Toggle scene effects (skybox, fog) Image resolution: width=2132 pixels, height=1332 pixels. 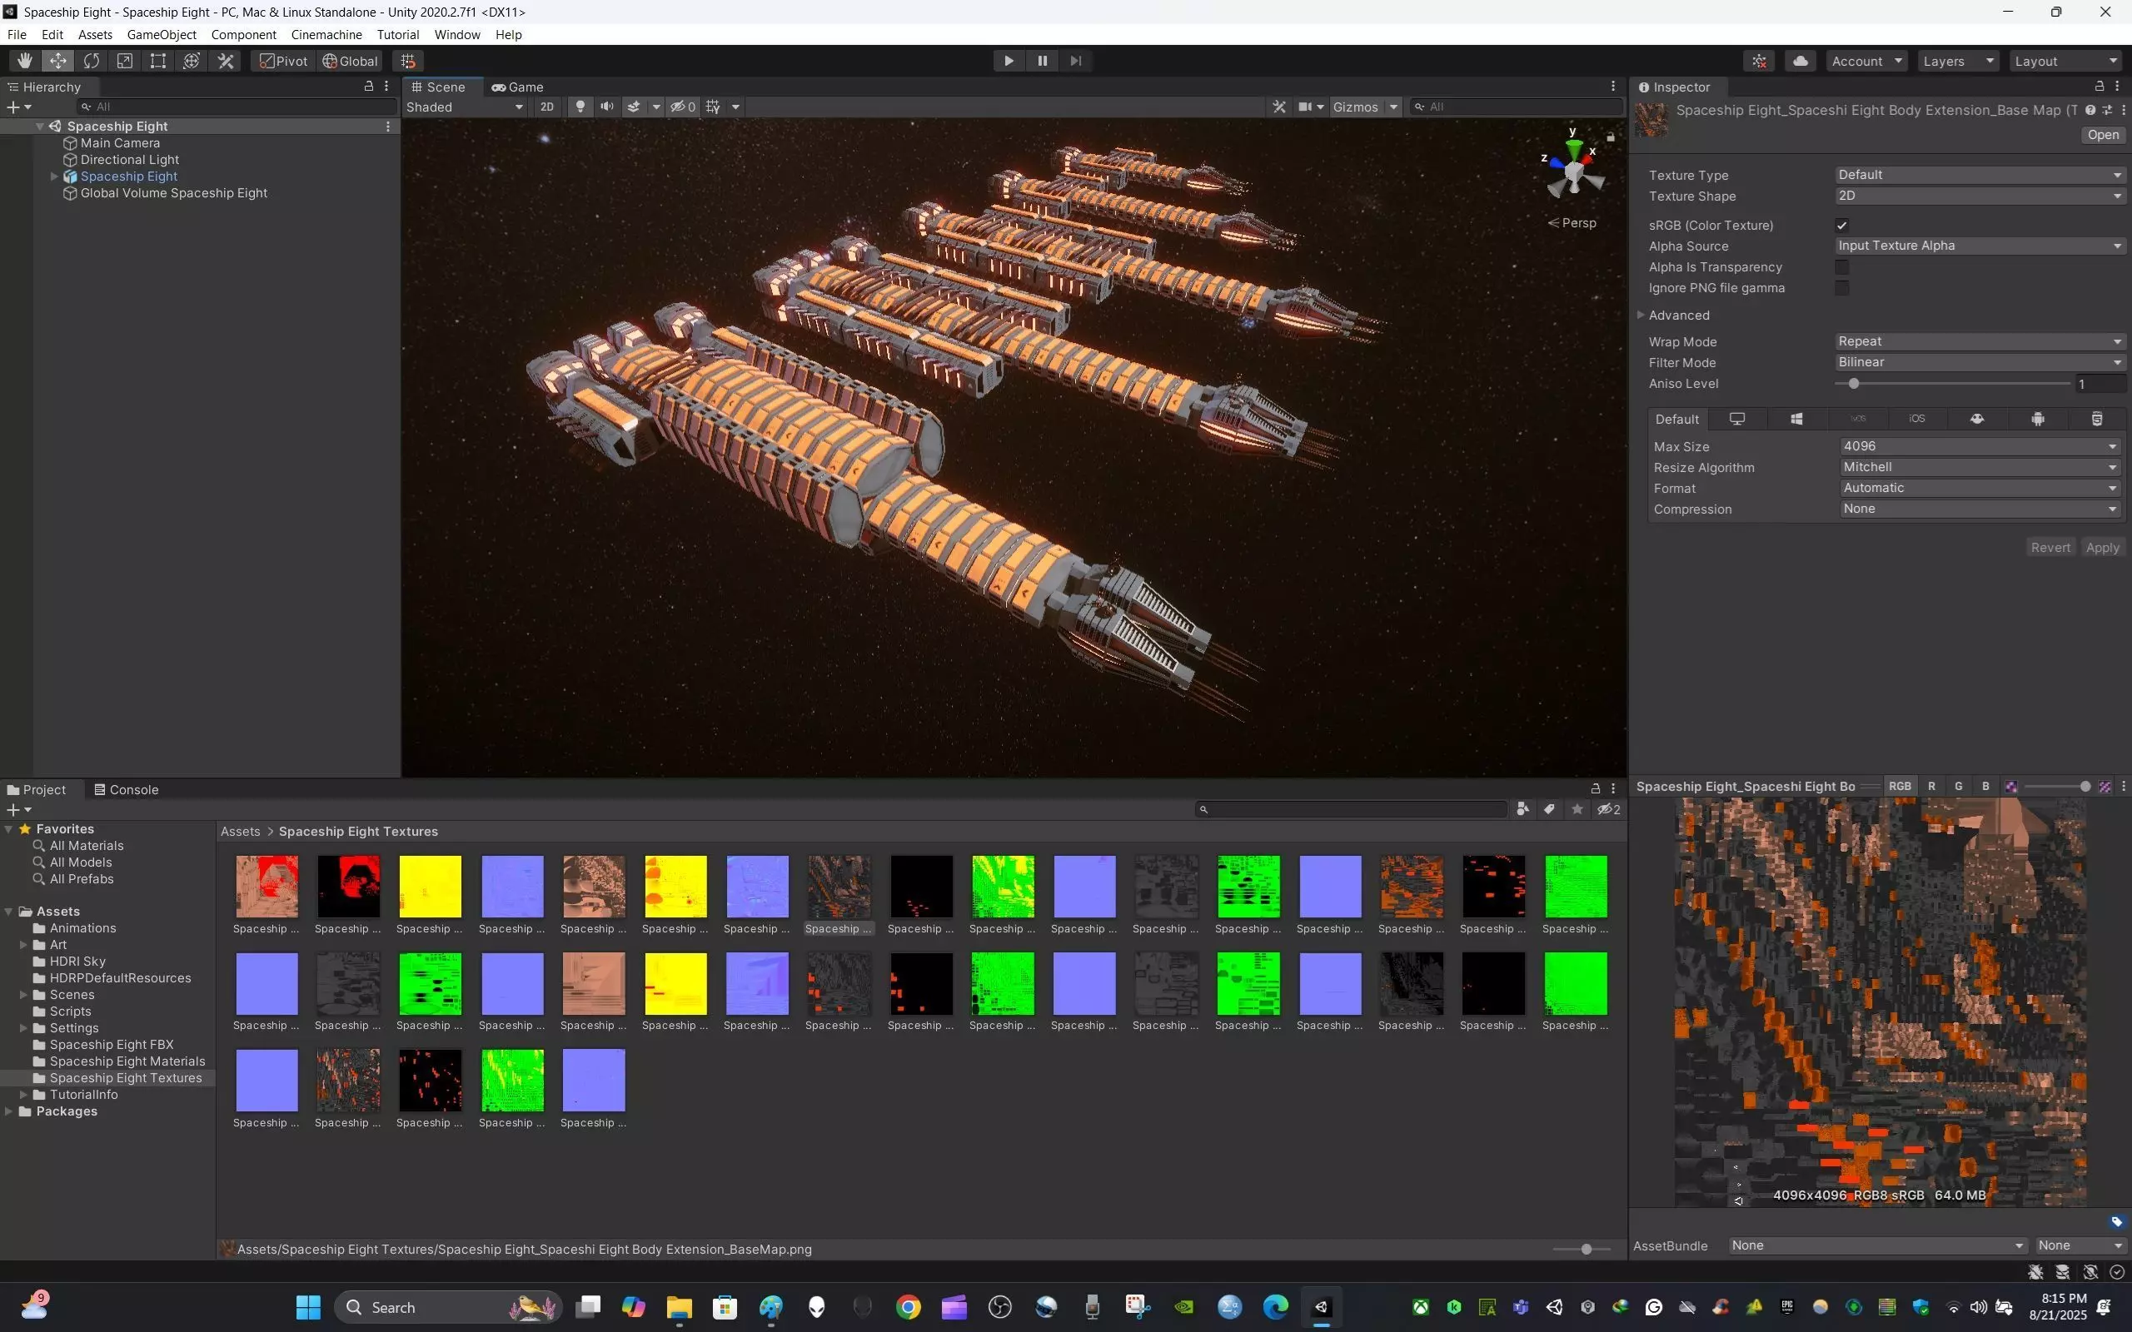pos(634,107)
